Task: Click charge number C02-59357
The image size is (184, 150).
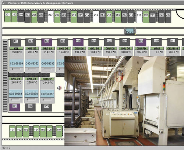Action: 47,94
